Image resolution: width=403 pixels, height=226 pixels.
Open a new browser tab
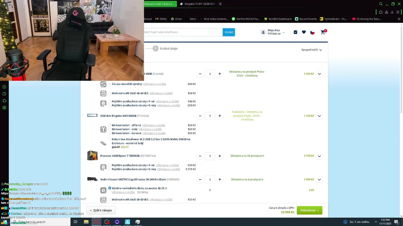pos(220,4)
